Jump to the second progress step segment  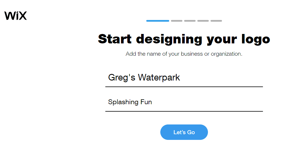177,21
